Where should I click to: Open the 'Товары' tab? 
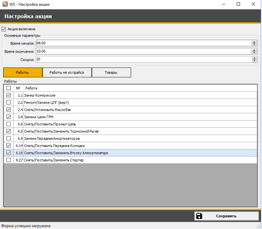111,73
